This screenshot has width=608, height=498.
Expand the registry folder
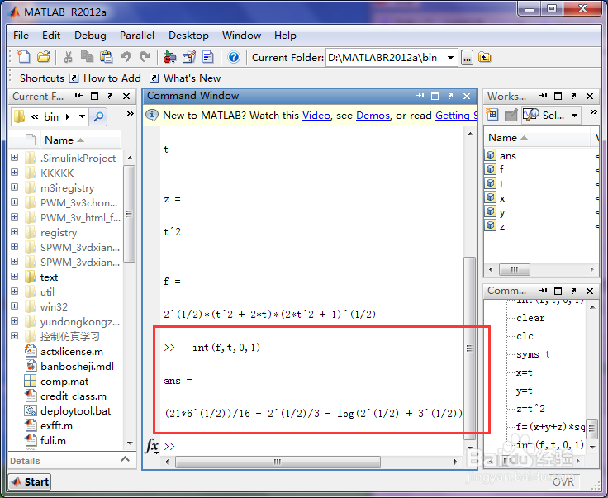[x=14, y=232]
